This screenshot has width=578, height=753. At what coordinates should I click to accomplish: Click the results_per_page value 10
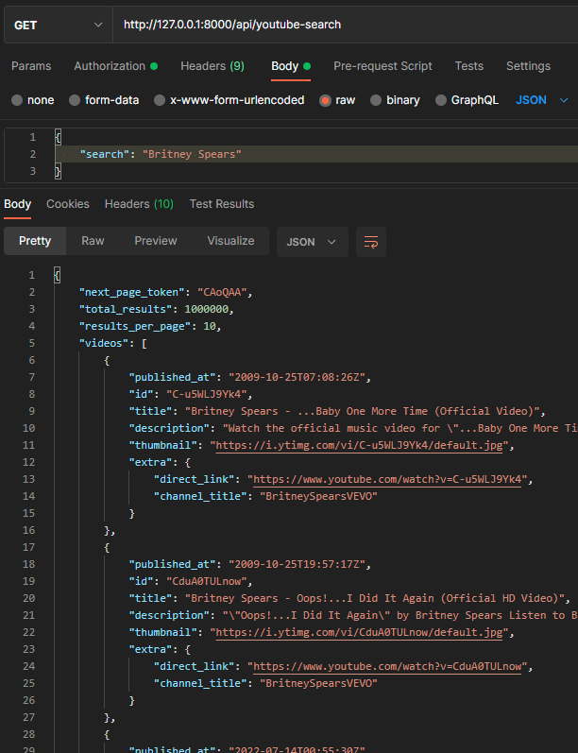[x=210, y=326]
